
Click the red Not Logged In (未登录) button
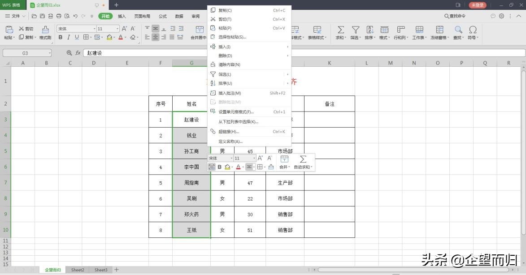pyautogui.click(x=478, y=5)
